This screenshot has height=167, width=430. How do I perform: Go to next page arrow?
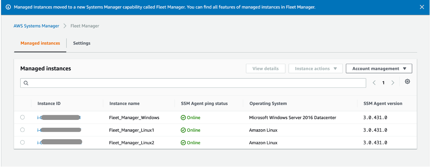pos(393,83)
